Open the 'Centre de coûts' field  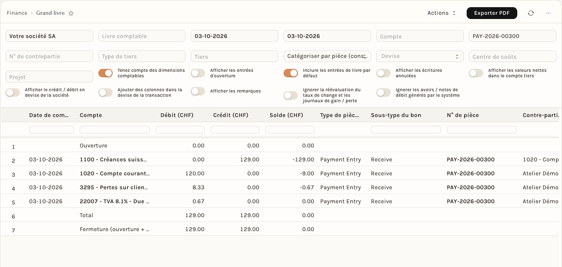click(x=513, y=56)
